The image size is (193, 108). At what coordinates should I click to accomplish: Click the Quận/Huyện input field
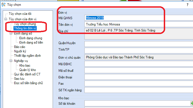139,44
